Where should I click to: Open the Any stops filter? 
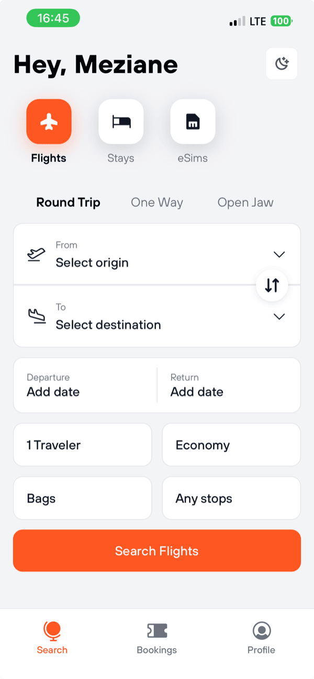click(231, 499)
